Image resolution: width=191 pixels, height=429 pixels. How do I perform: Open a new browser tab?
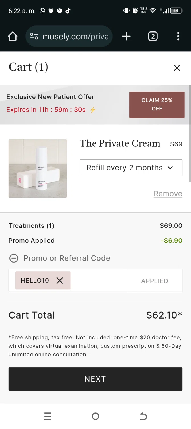126,36
